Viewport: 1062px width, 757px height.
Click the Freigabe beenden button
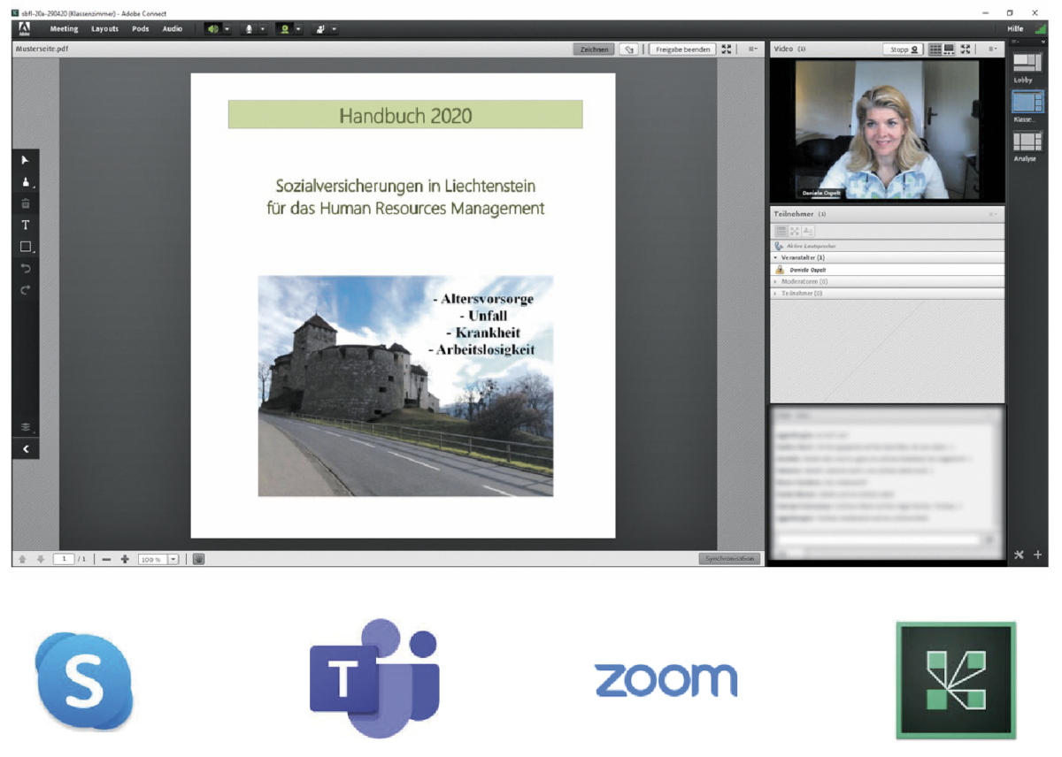tap(681, 50)
